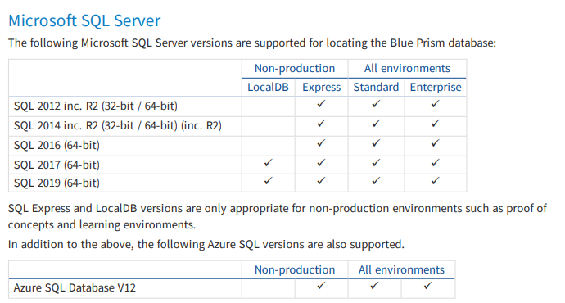Select the Enterprise column header

[436, 87]
